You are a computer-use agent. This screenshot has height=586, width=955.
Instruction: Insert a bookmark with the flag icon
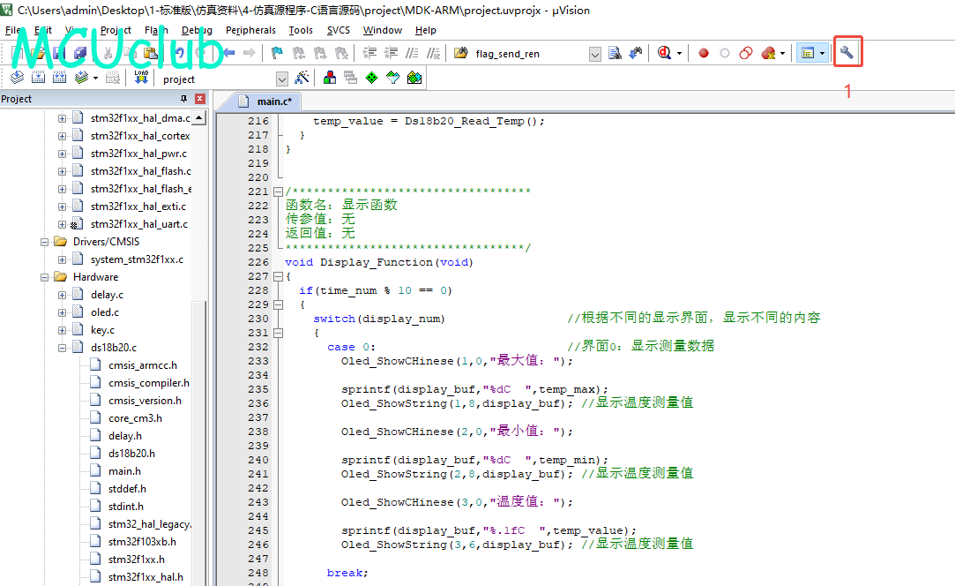pos(277,53)
